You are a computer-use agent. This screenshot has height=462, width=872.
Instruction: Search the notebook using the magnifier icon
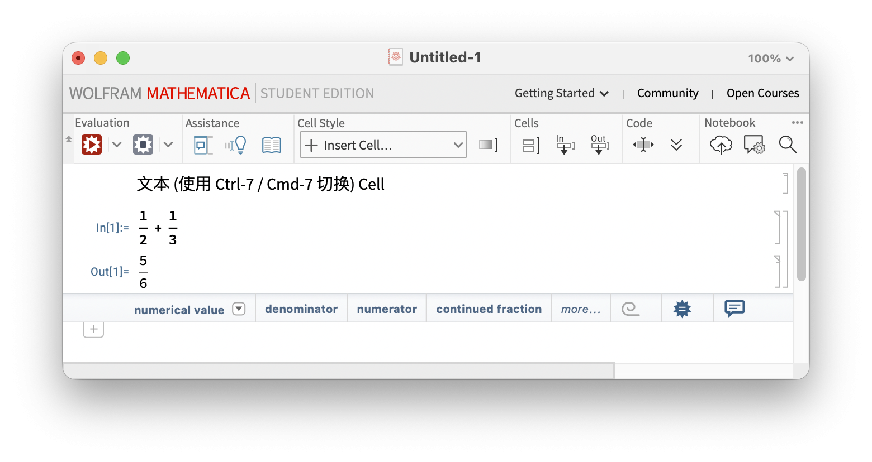tap(788, 145)
